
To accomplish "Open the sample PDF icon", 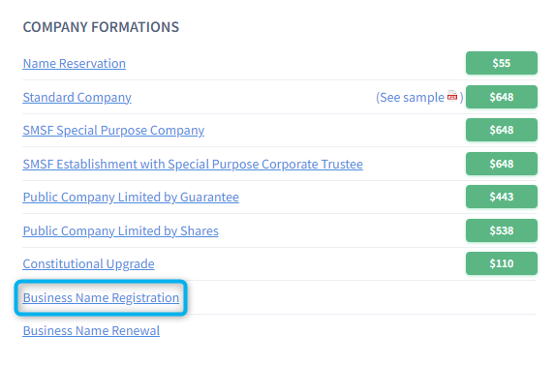I will (x=452, y=96).
